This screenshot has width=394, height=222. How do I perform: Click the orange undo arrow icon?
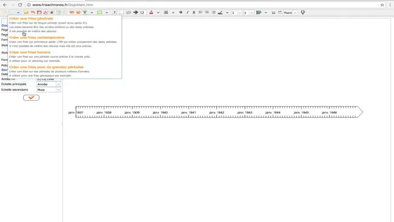point(33,12)
